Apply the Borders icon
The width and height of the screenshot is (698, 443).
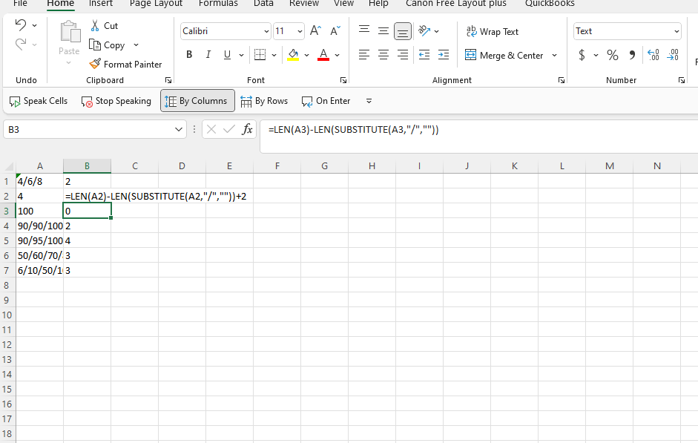click(x=260, y=55)
